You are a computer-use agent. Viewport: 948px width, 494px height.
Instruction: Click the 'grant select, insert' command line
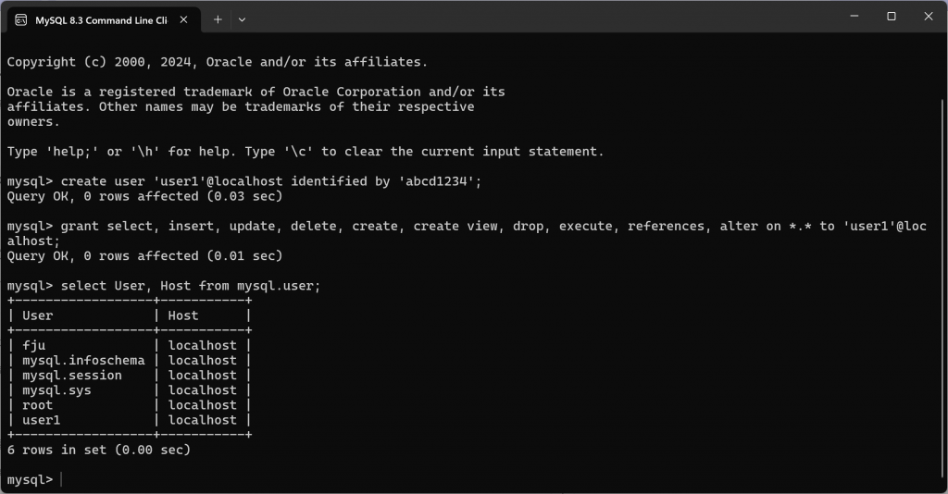coord(467,226)
